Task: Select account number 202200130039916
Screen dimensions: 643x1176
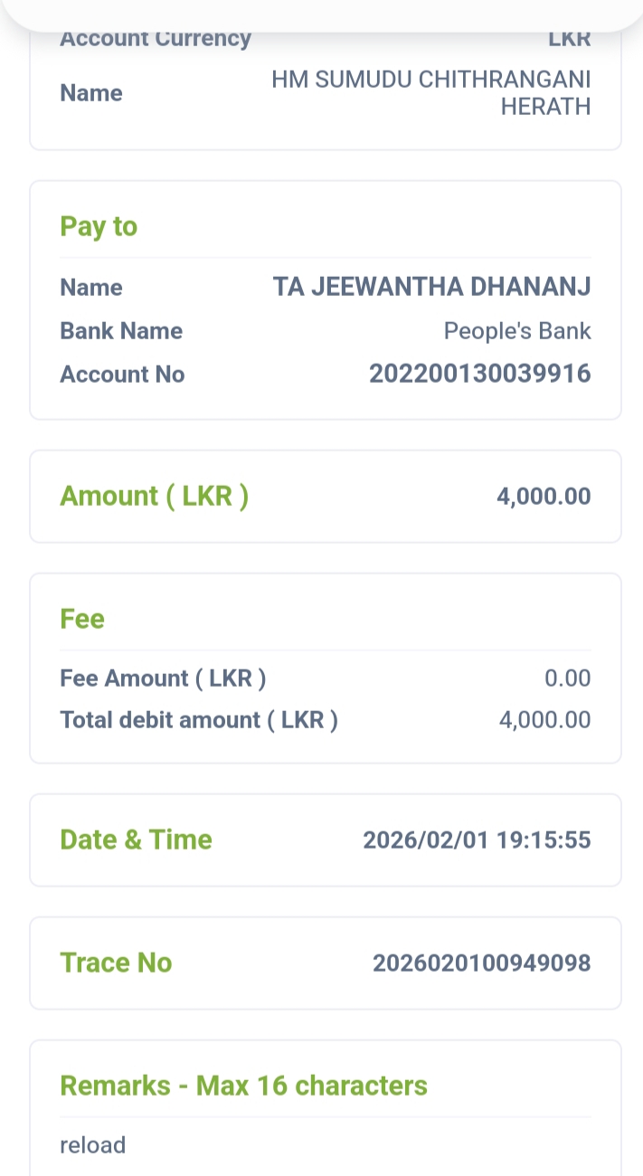Action: 479,375
